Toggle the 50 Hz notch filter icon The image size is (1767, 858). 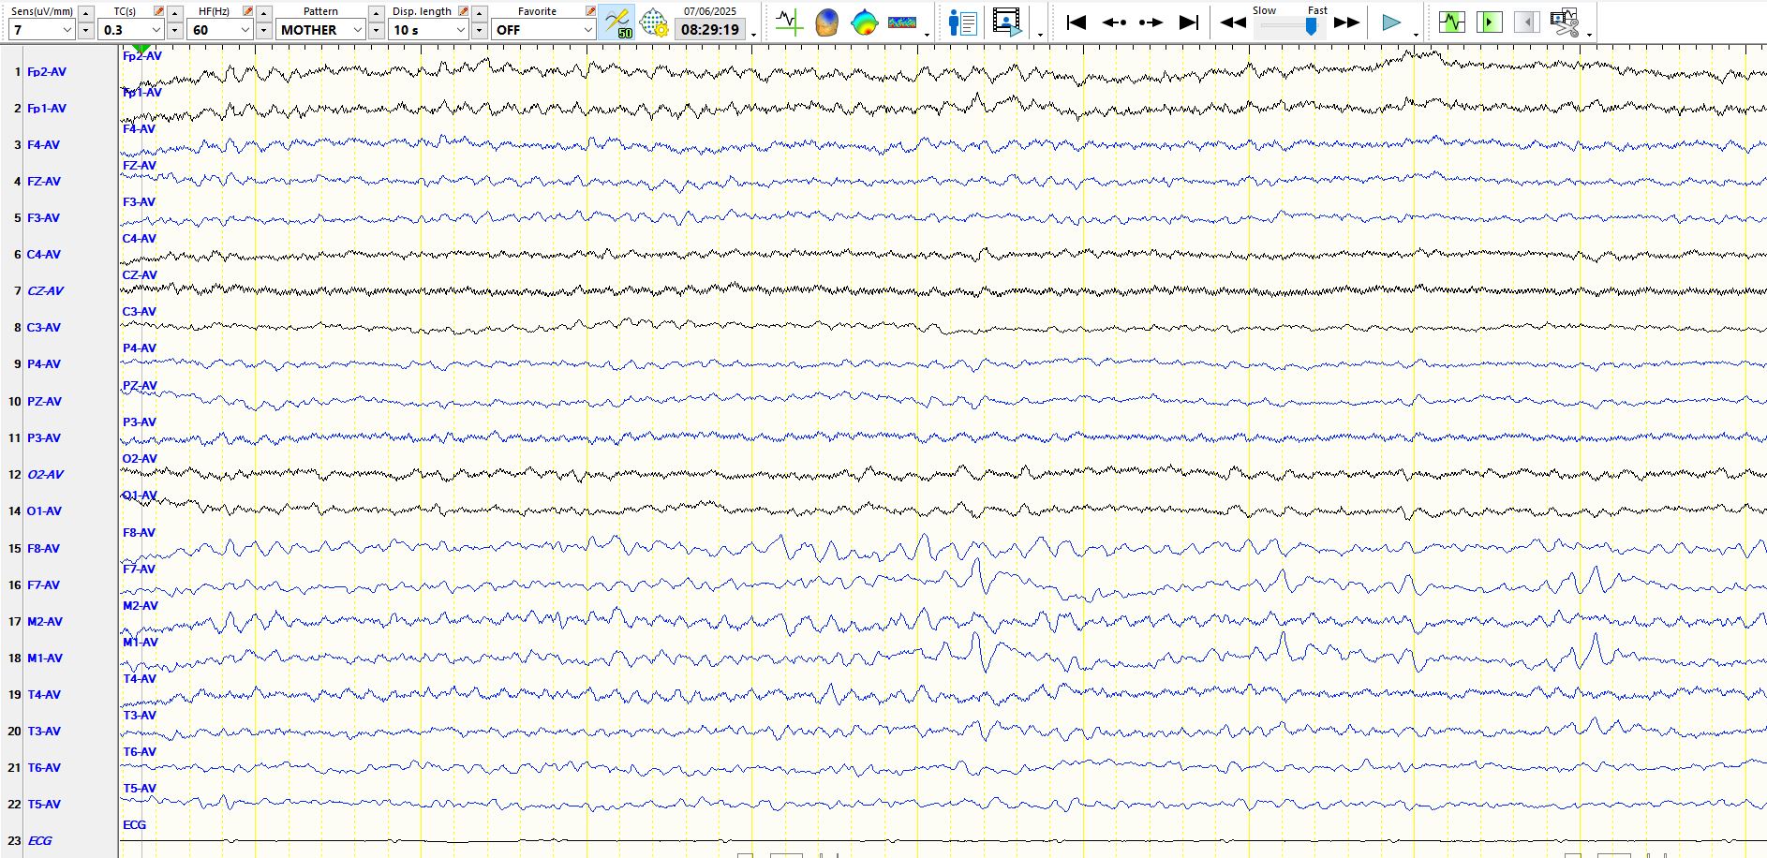point(617,22)
